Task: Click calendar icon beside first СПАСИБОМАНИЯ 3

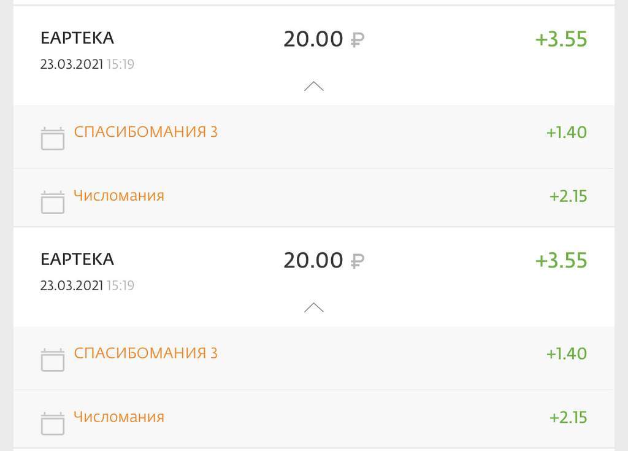Action: [x=53, y=139]
